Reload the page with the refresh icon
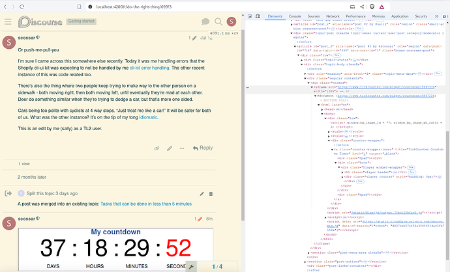 (x=22, y=7)
